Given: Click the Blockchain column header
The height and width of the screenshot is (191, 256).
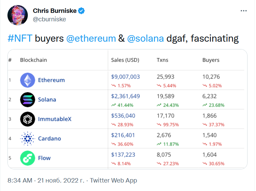Looking at the screenshot, I should click(x=34, y=60).
